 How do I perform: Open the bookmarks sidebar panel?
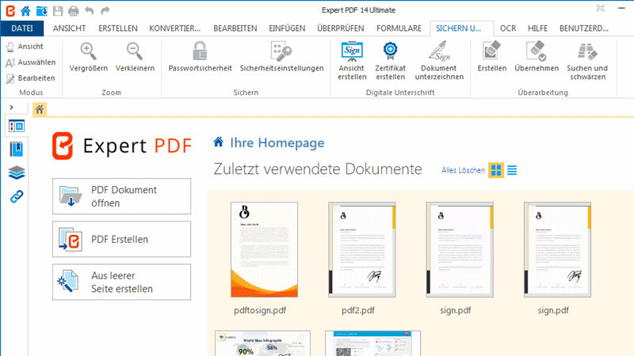17,150
